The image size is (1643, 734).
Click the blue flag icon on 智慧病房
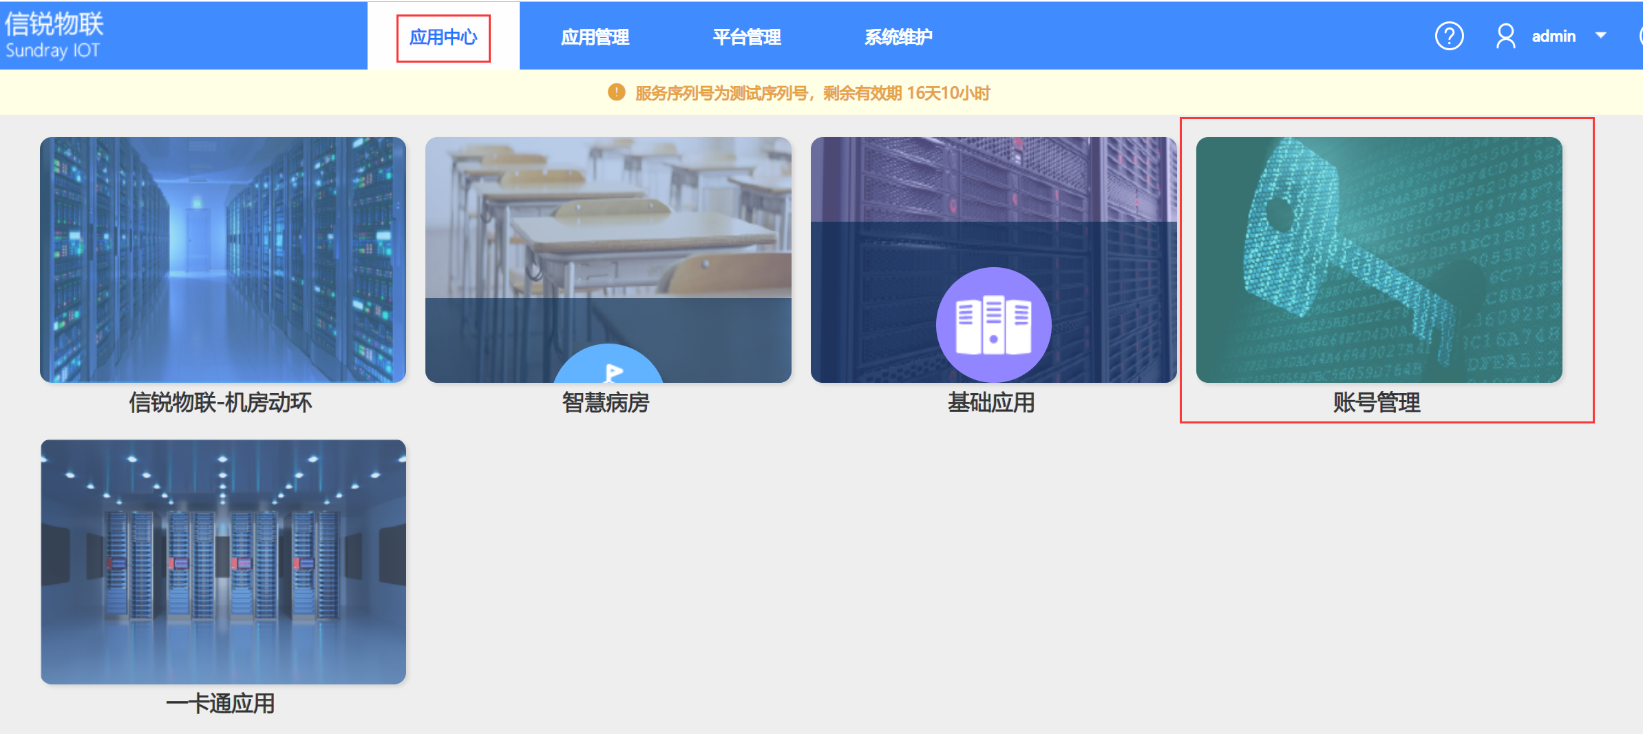click(x=608, y=364)
